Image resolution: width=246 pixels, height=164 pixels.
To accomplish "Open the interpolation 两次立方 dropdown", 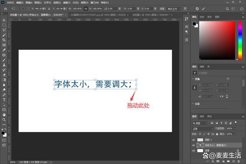I will pos(174,9).
